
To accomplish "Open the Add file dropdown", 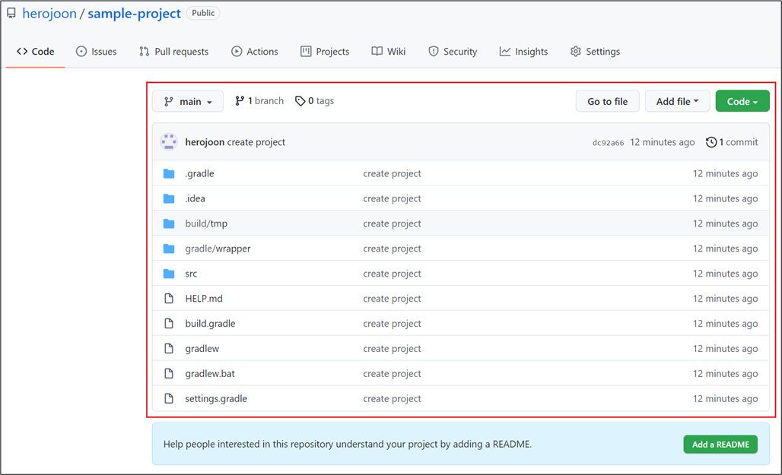I will 677,101.
